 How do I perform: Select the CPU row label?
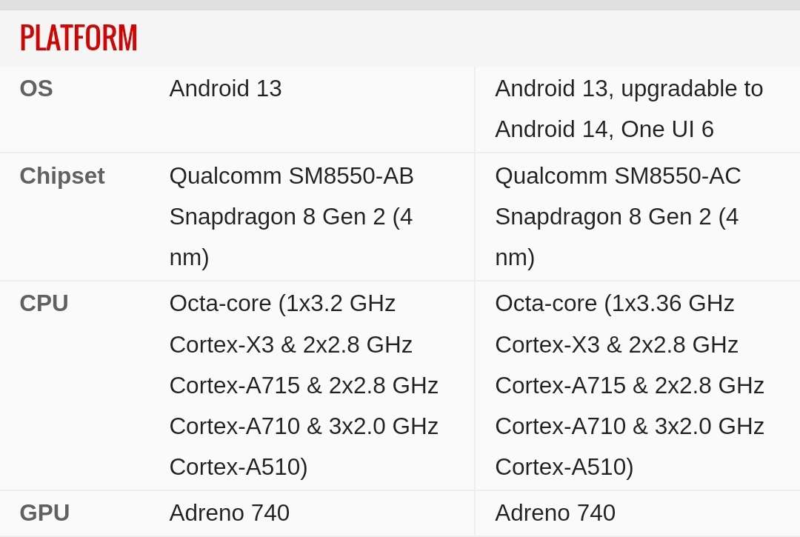tap(44, 304)
